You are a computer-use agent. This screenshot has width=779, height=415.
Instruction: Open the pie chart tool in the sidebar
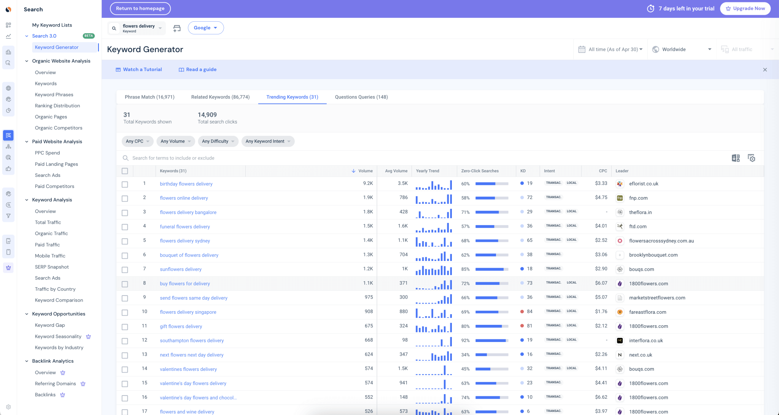pos(8,110)
